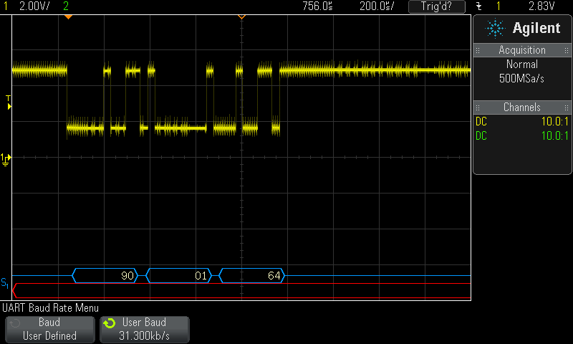Click the Agilent starburst logo

(496, 29)
